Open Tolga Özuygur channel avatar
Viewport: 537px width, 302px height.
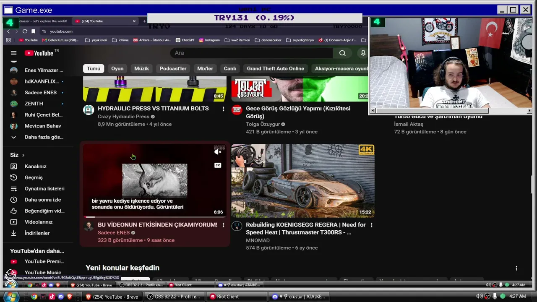click(237, 110)
